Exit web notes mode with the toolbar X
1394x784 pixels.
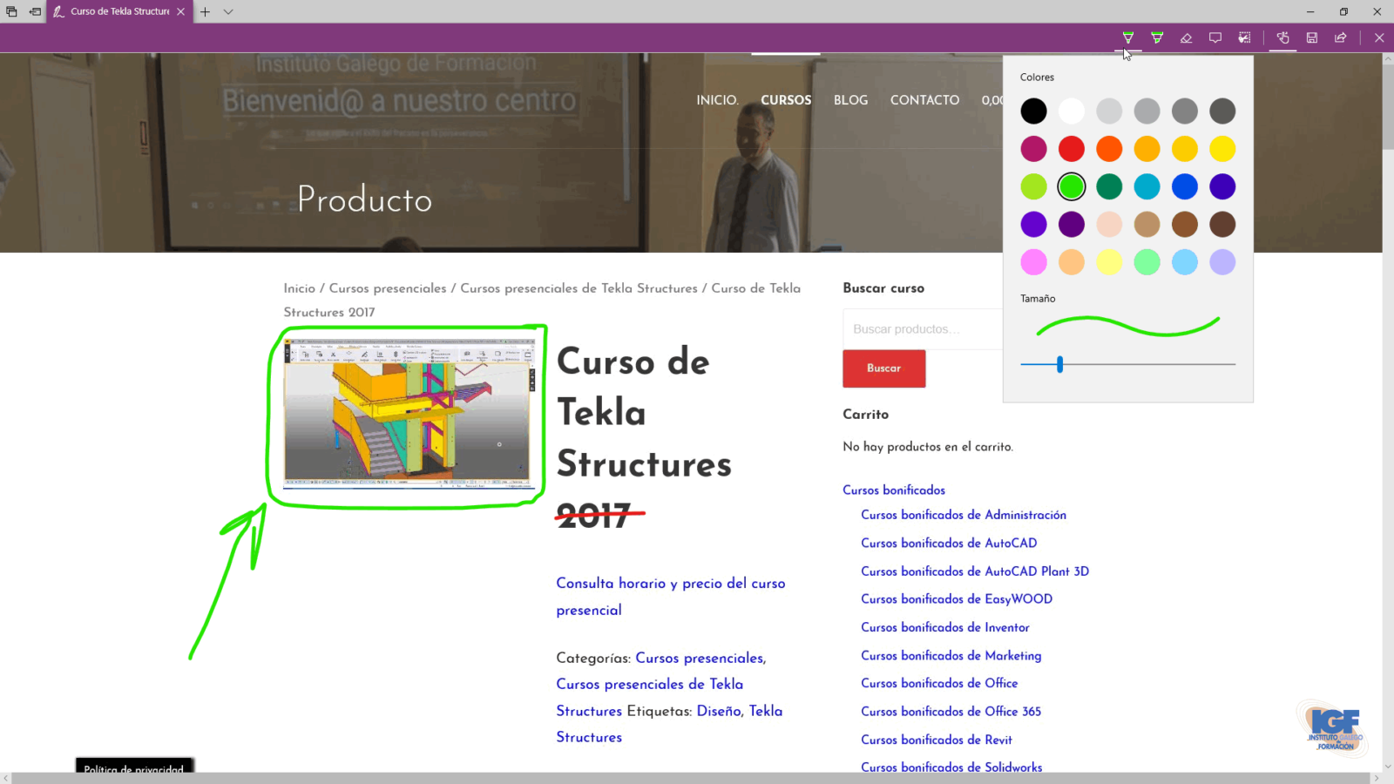(x=1379, y=37)
